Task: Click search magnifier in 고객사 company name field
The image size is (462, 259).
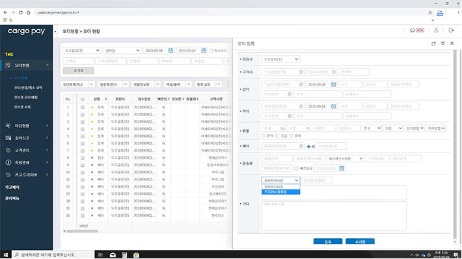Action: pos(301,72)
